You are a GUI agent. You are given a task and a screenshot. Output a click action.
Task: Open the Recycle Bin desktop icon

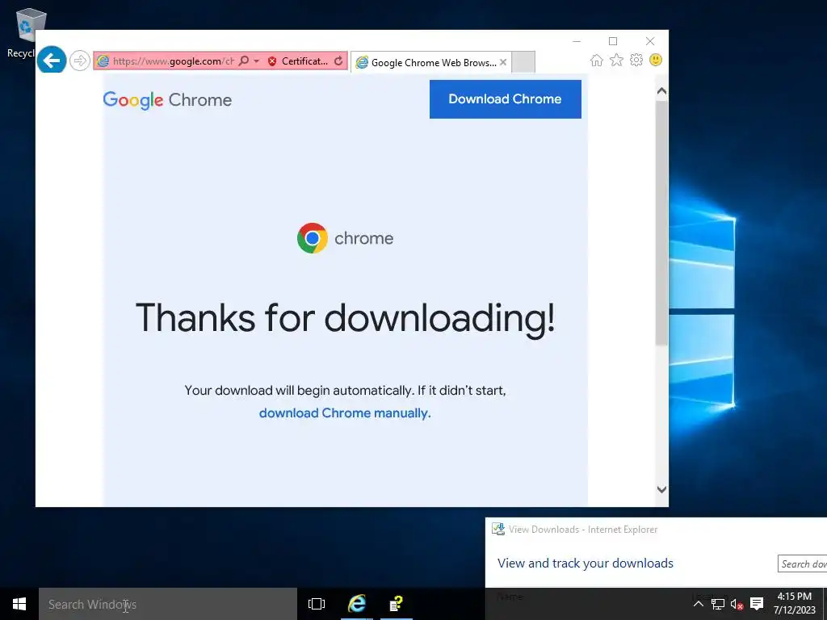(x=27, y=32)
